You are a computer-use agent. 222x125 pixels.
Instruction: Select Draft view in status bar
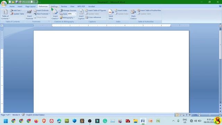190,115
